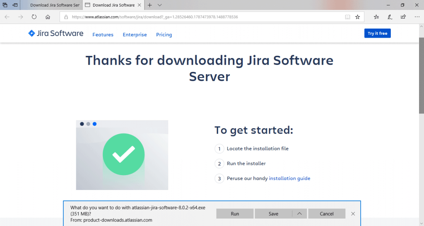Click Save in the download bar

273,214
